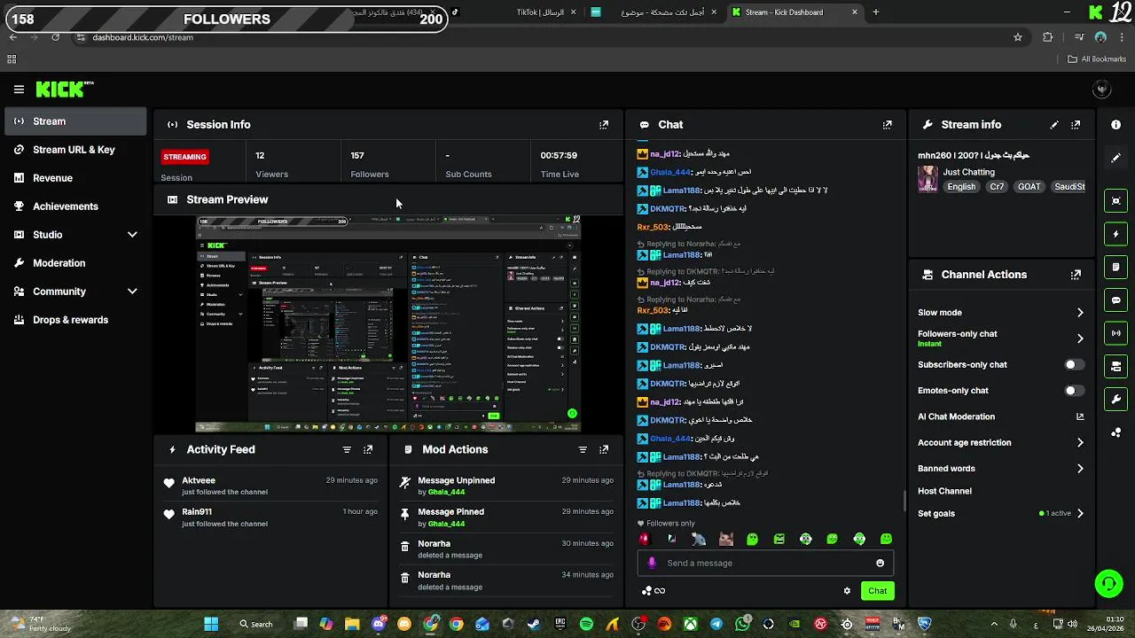Screen dimensions: 1135x638
Task: Click the GOAT stream tag
Action: 1029,187
